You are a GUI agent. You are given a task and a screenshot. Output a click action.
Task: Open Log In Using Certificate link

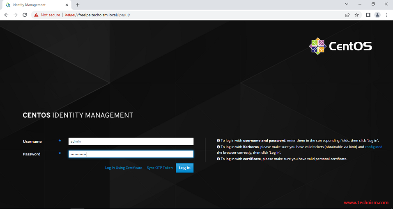point(124,168)
